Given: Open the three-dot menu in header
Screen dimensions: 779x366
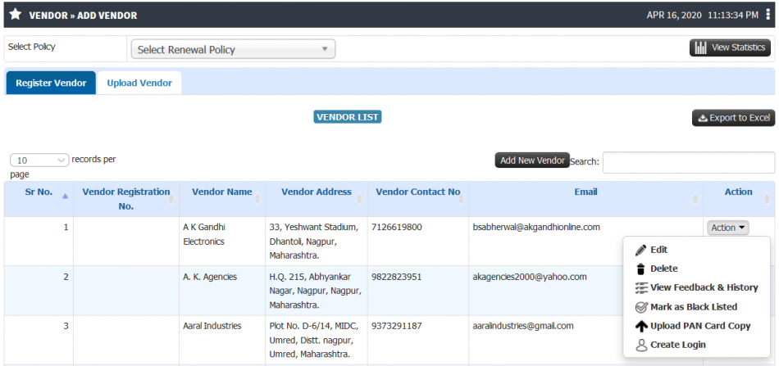Looking at the screenshot, I should [x=768, y=15].
